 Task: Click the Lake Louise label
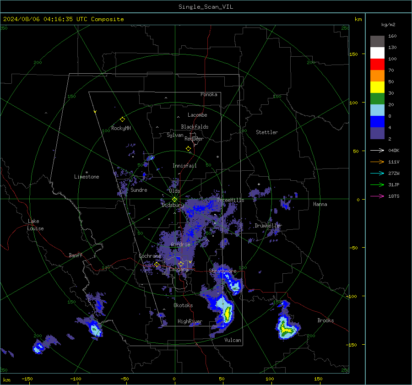coord(35,225)
